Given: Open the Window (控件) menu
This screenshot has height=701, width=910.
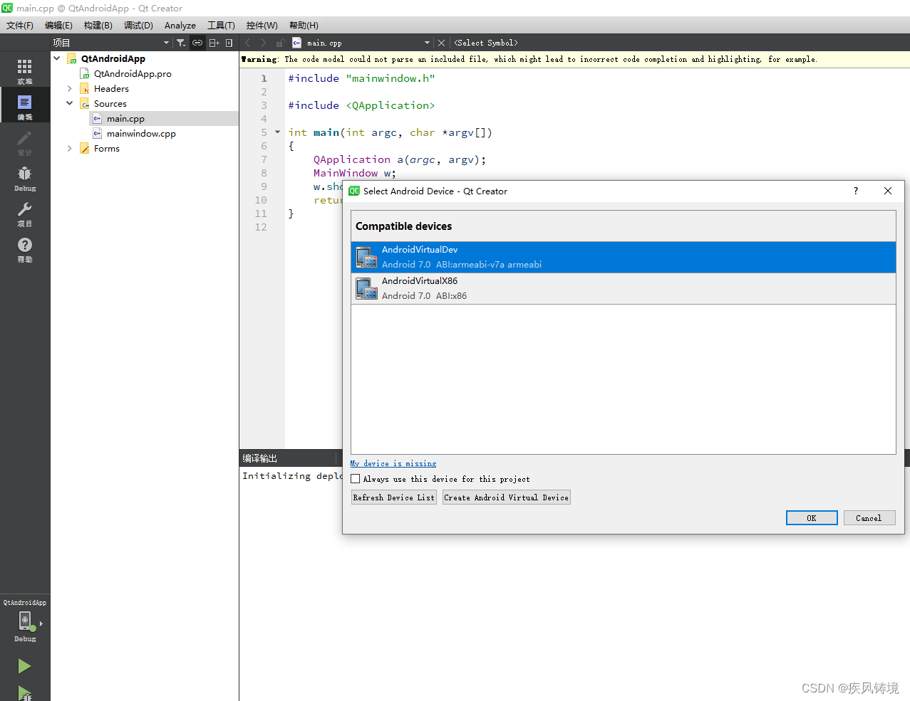Looking at the screenshot, I should pos(262,25).
